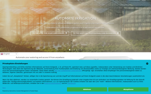
Task: Open the Impressum link
Action: coord(71,83)
